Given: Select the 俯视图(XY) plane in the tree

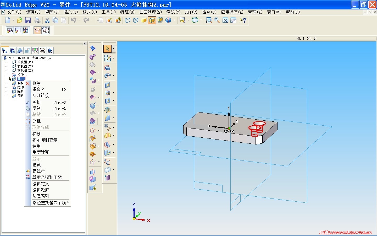Looking at the screenshot, I should point(25,62).
